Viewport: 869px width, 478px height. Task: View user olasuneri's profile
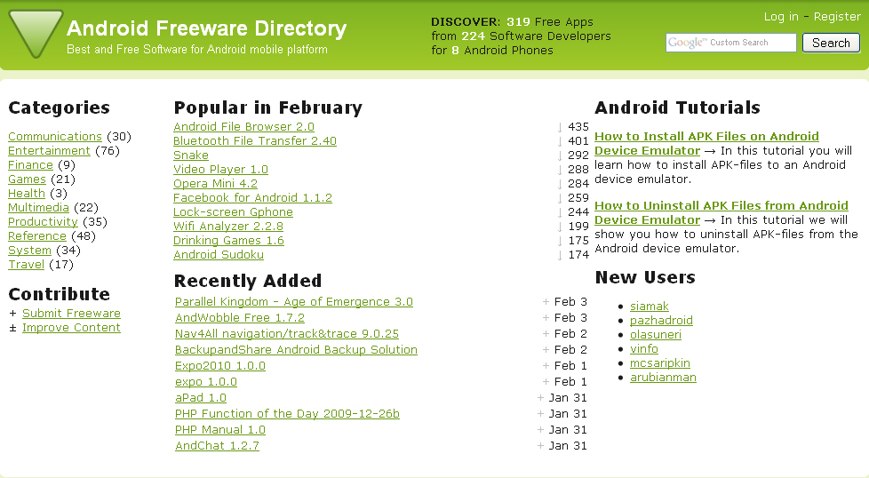[656, 335]
